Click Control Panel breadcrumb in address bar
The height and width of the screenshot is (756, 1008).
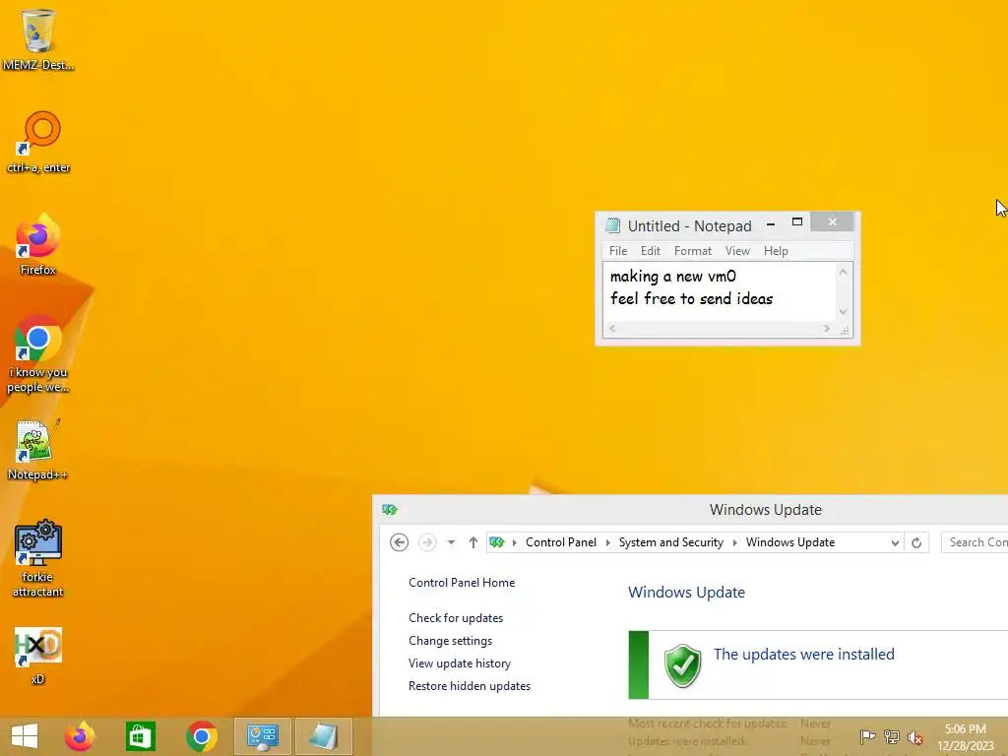pyautogui.click(x=561, y=542)
